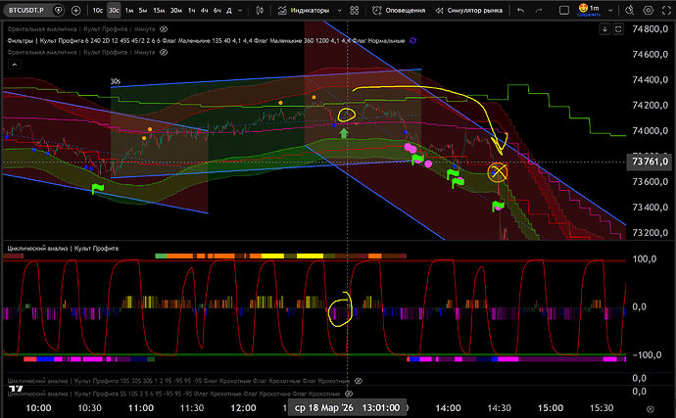Toggle visibility of cyclical analysis 105 indicator
The image size is (676, 418).
[x=359, y=379]
